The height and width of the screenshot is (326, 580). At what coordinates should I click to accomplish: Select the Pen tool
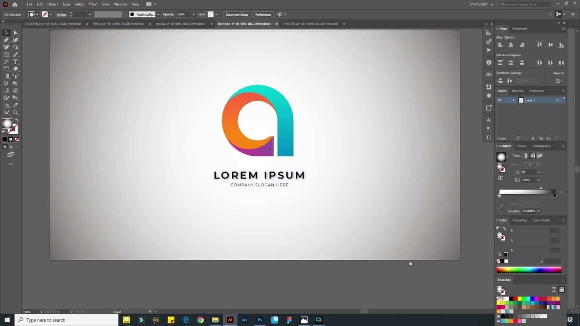pyautogui.click(x=6, y=40)
